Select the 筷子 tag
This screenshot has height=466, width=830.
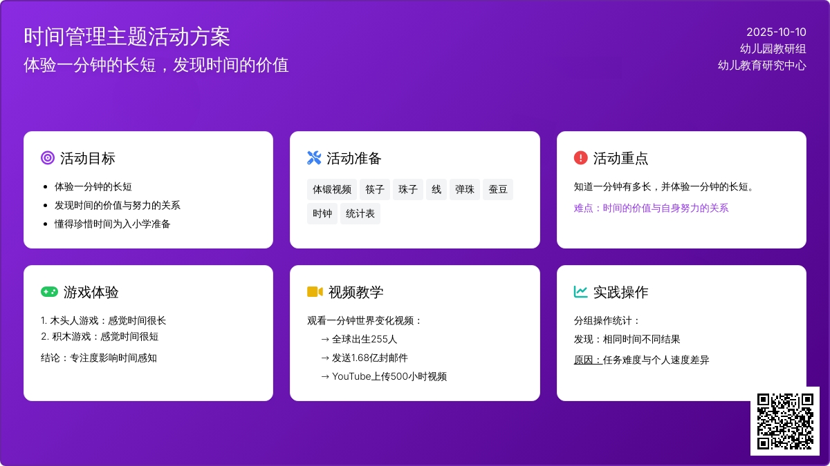(x=375, y=189)
